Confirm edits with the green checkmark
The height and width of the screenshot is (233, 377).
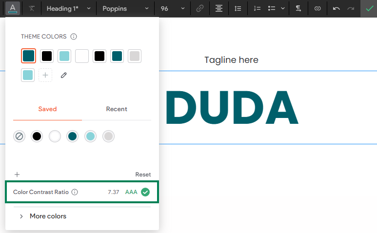pyautogui.click(x=369, y=9)
